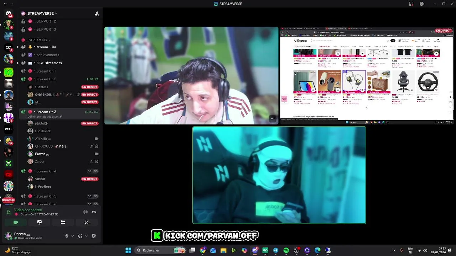Viewport: 456px width, 256px height.
Task: Open the red CB server icon
Action: [9, 175]
